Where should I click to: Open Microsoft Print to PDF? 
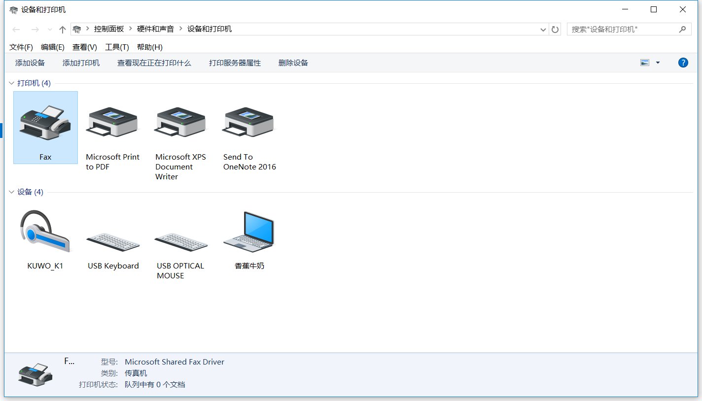(x=112, y=123)
